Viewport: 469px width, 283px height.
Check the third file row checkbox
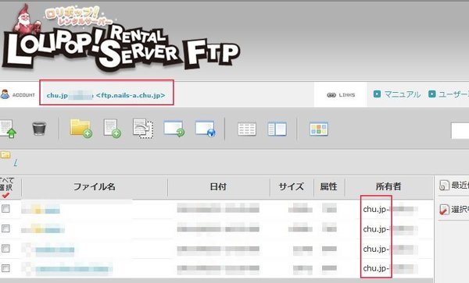pyautogui.click(x=5, y=249)
